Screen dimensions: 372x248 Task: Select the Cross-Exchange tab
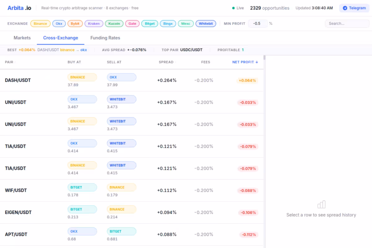point(60,38)
